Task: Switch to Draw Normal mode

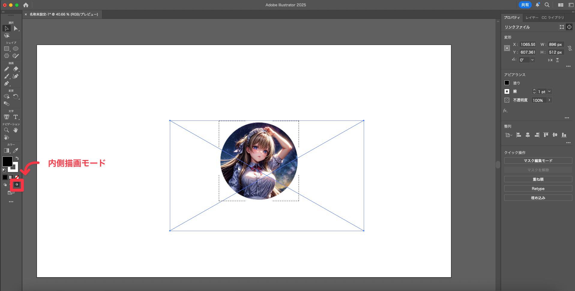Action: [x=5, y=185]
